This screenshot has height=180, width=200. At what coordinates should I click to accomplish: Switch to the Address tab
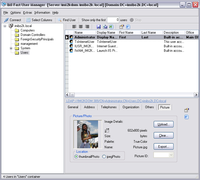click(89, 107)
